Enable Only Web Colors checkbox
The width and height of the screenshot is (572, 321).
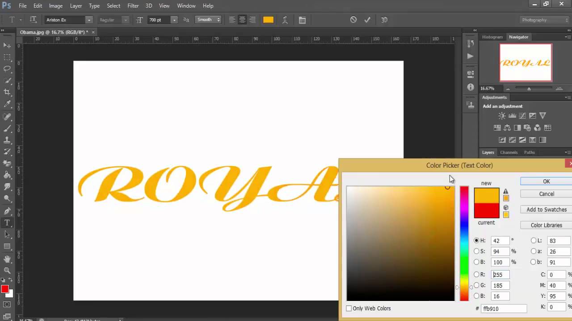tap(349, 309)
